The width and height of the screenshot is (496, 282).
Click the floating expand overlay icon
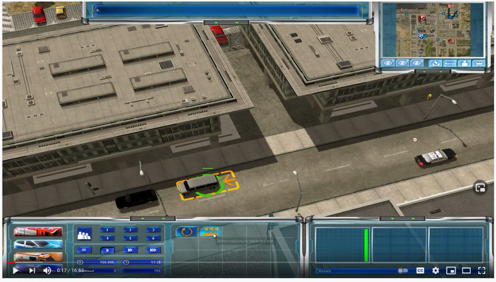point(480,187)
